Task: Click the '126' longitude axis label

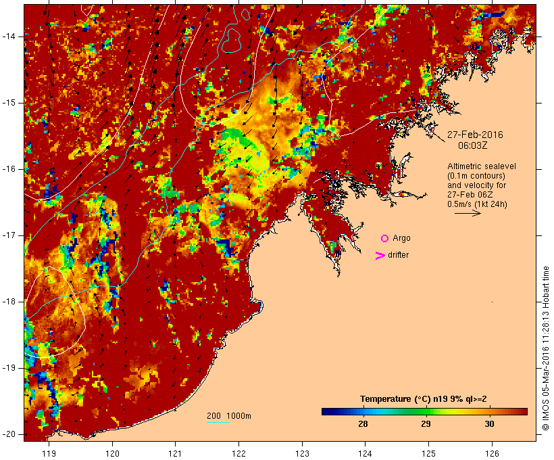Action: click(492, 453)
